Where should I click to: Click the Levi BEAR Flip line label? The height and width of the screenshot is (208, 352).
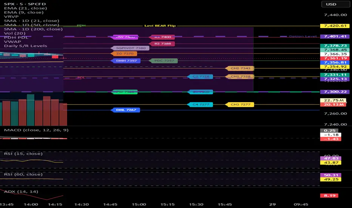tap(160, 26)
